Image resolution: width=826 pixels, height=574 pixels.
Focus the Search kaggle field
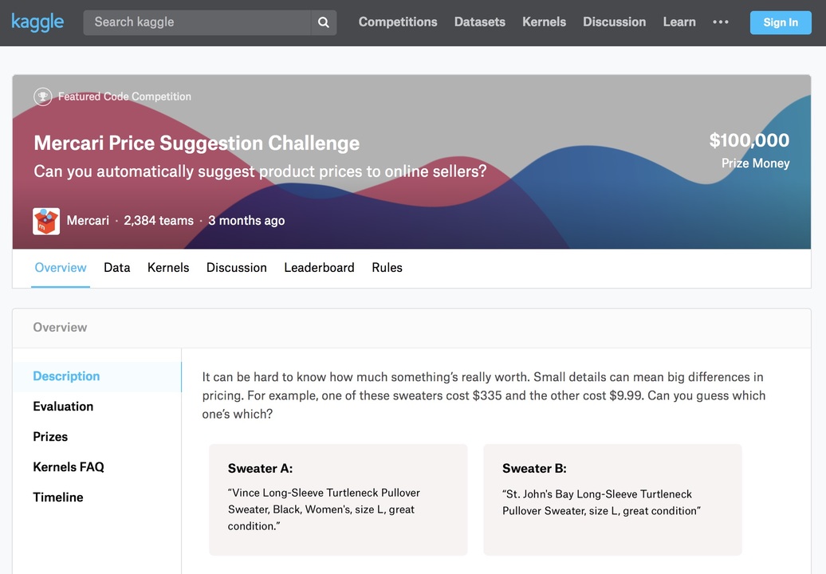click(x=197, y=22)
